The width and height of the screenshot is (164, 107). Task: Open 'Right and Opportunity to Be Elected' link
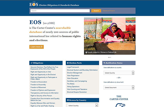[x=43, y=74]
